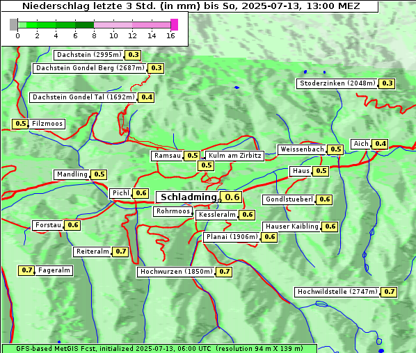Screen dimensions: 416x353
Task: Click the GFS-based MetGIS forecast footer text
Action: (159, 348)
